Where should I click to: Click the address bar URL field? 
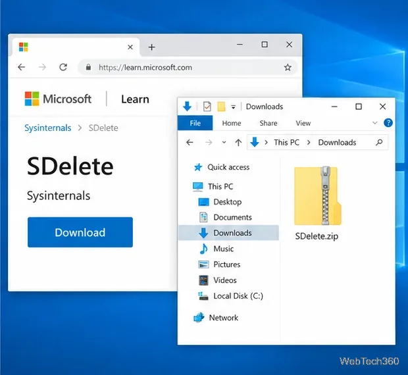tap(188, 67)
